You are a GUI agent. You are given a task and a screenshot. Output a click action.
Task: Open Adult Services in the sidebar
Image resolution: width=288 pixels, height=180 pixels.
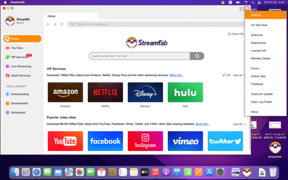click(x=18, y=75)
